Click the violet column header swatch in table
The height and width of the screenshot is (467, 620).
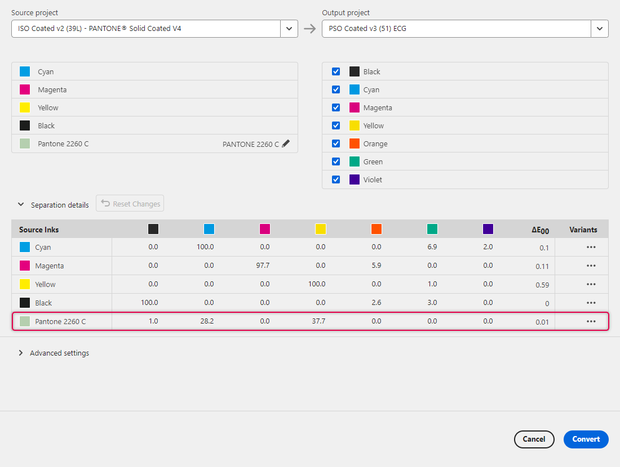488,229
